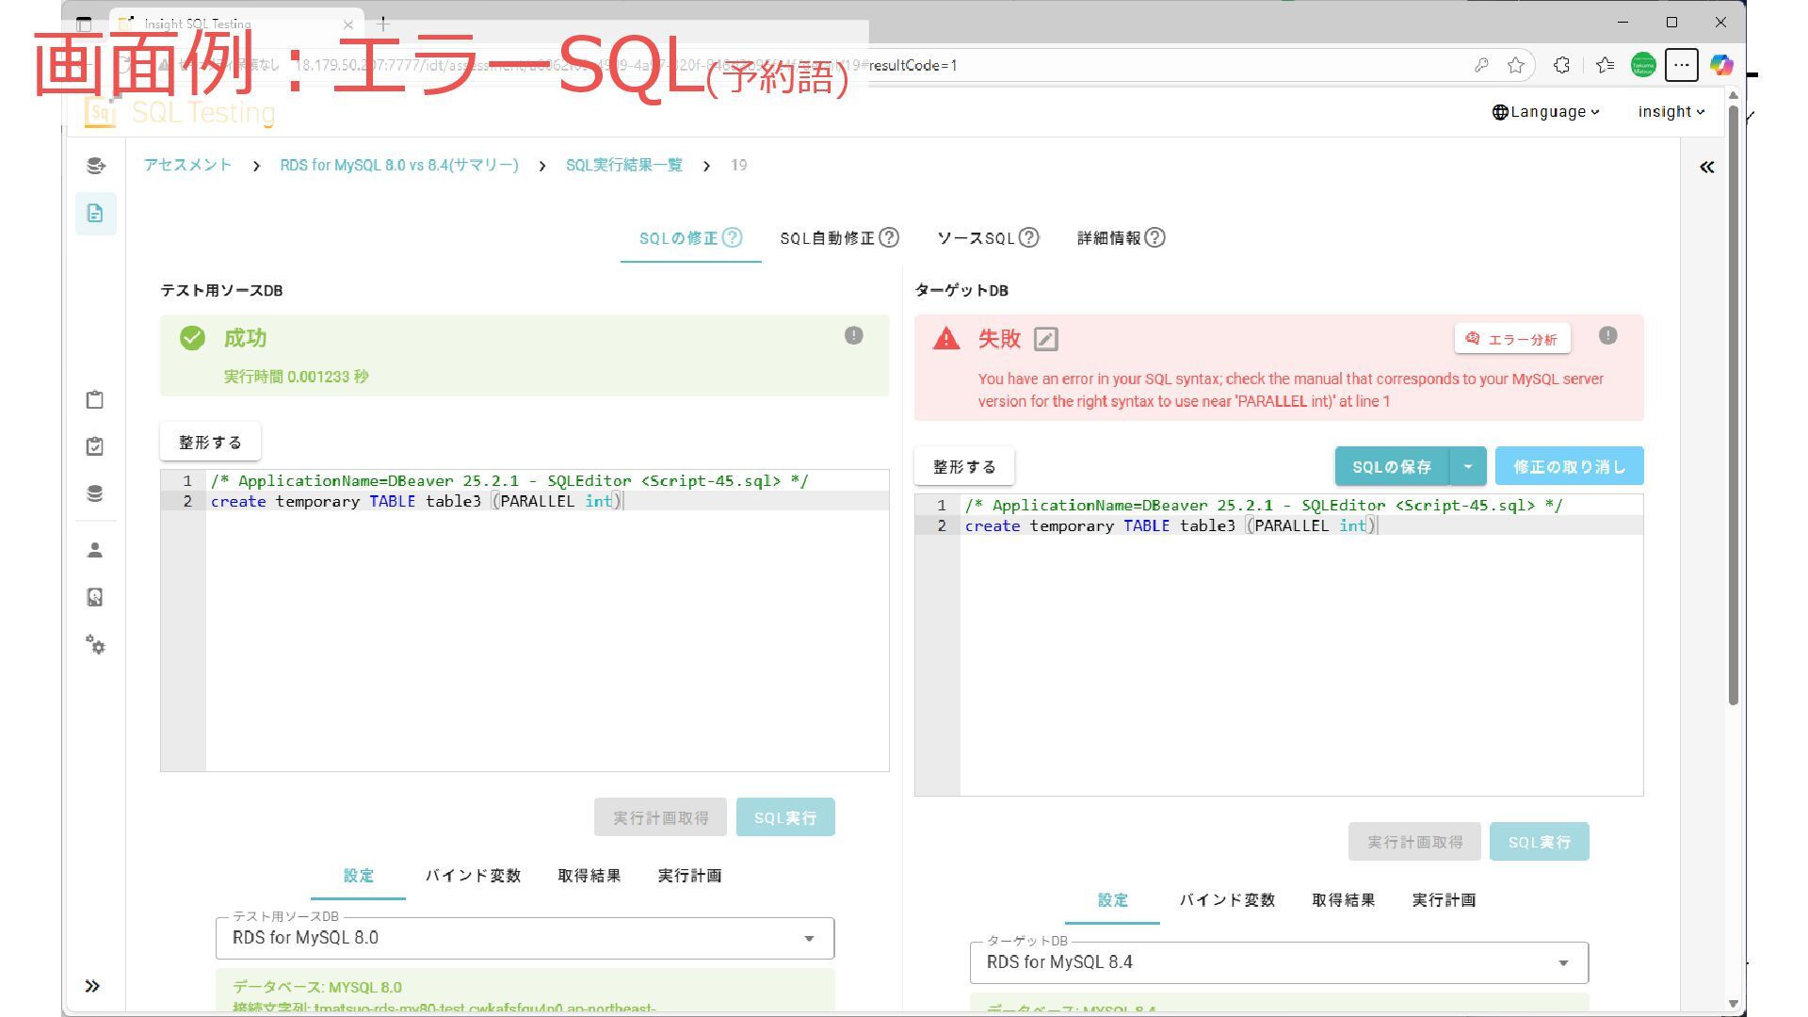The width and height of the screenshot is (1808, 1017).
Task: Click the 修正の取り消し button
Action: click(1569, 467)
